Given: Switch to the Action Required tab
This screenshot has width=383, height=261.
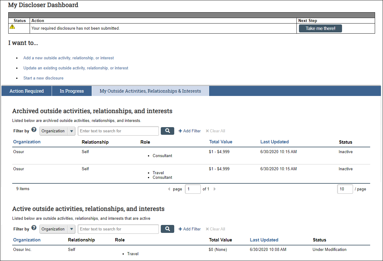Looking at the screenshot, I should click(26, 91).
